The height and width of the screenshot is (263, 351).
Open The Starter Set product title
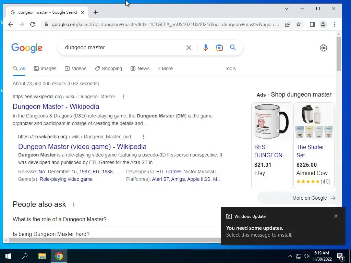310,151
